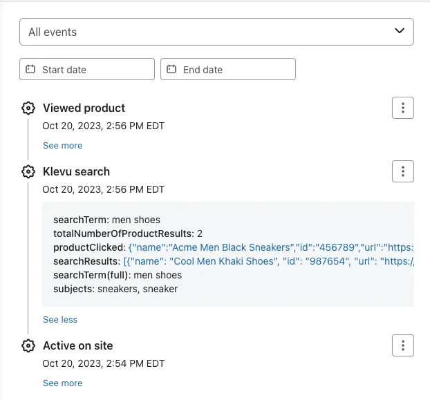Click the gear icon beside Active on site
430x400 pixels.
(x=28, y=345)
